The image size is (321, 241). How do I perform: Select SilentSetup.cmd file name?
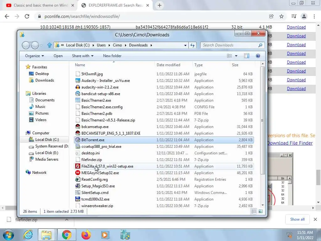pos(95,192)
